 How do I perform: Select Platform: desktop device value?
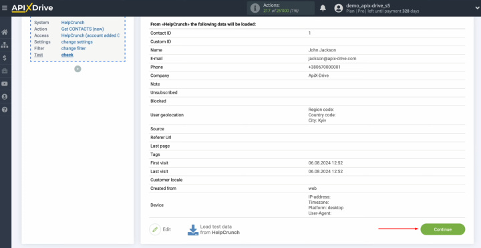(x=326, y=208)
